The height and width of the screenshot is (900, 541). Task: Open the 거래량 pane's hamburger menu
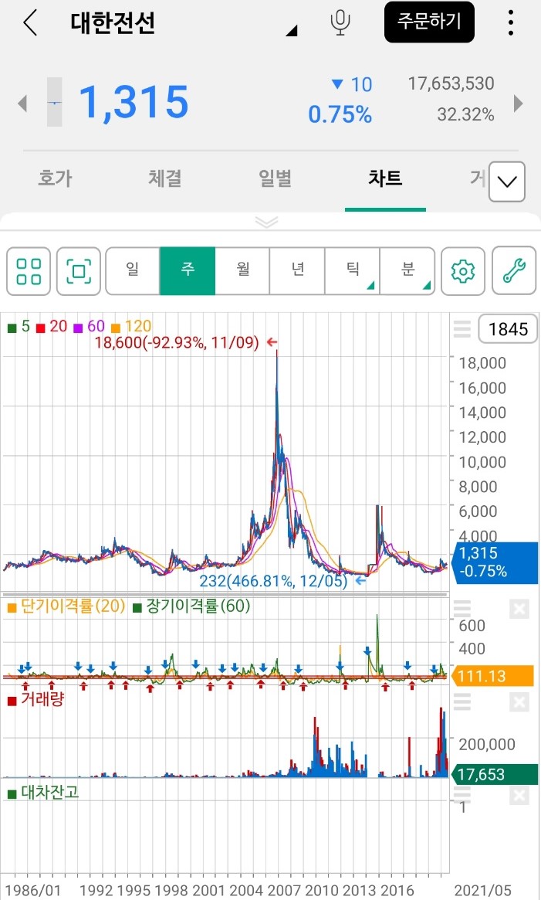[x=462, y=701]
